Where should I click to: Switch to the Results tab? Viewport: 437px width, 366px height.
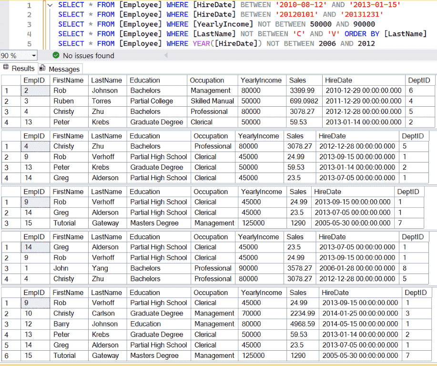click(x=22, y=68)
